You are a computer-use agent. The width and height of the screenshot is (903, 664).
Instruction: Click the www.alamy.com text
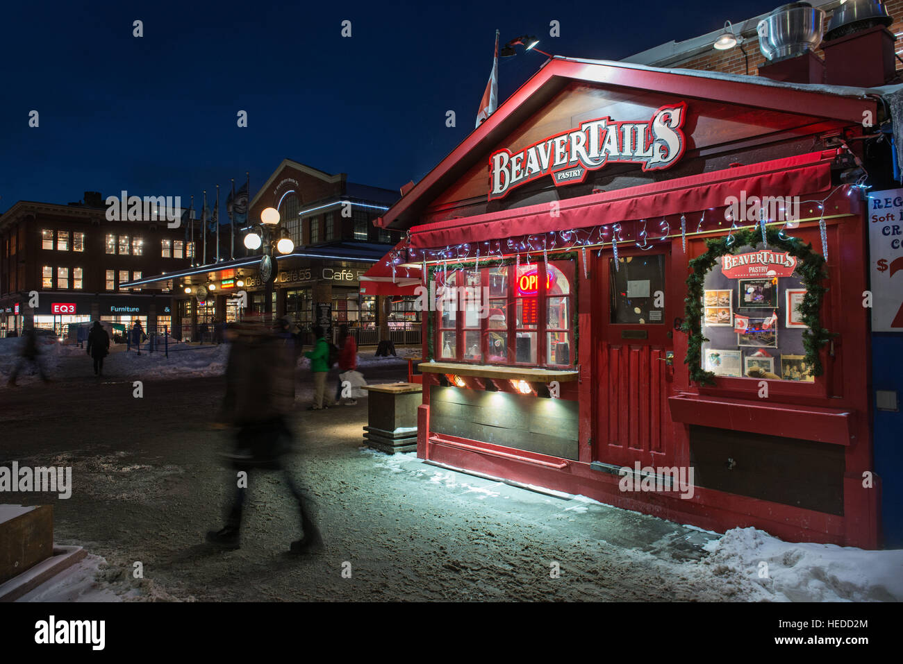click(820, 641)
